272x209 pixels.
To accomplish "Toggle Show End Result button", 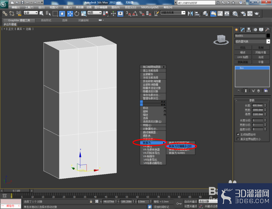I will tap(246, 91).
